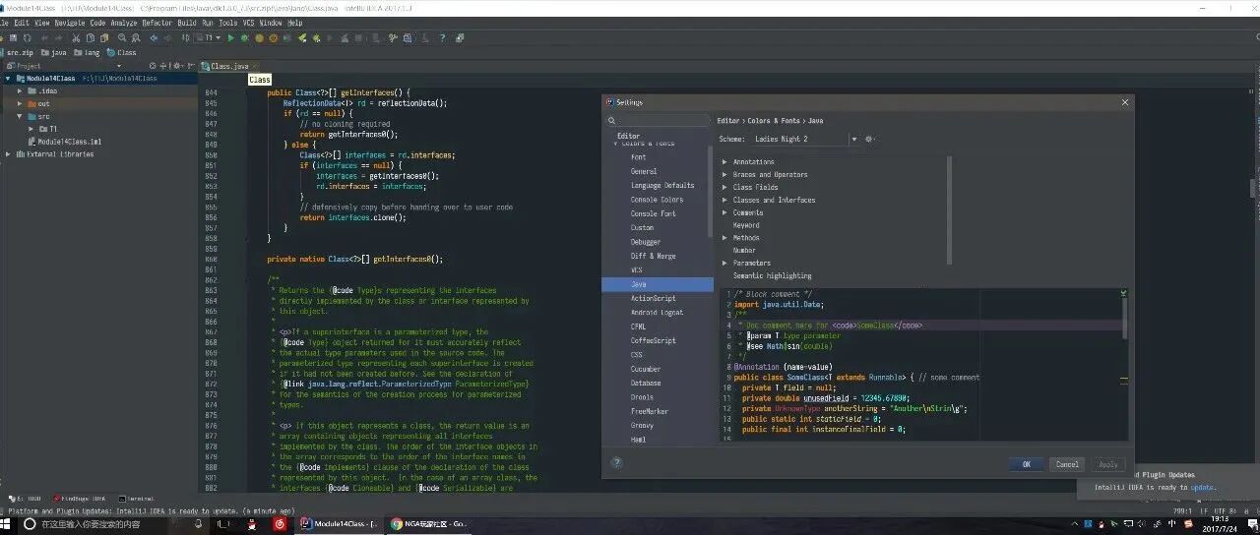Viewport: 1260px width, 535px height.
Task: Expand the Classes and Interfaces node
Action: pyautogui.click(x=724, y=200)
